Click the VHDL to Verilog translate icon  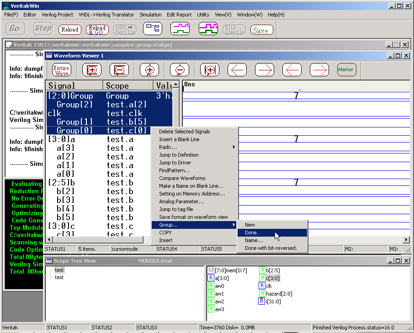point(125,30)
